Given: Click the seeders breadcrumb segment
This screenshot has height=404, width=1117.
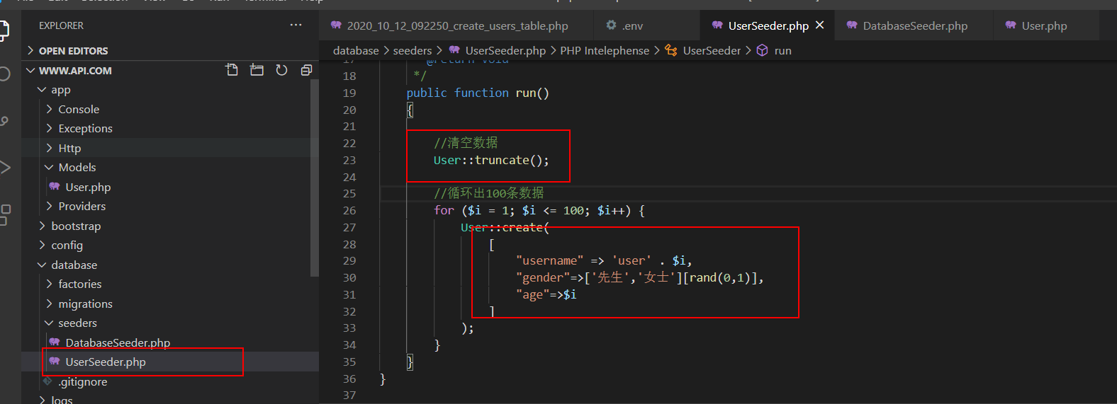Looking at the screenshot, I should (412, 50).
